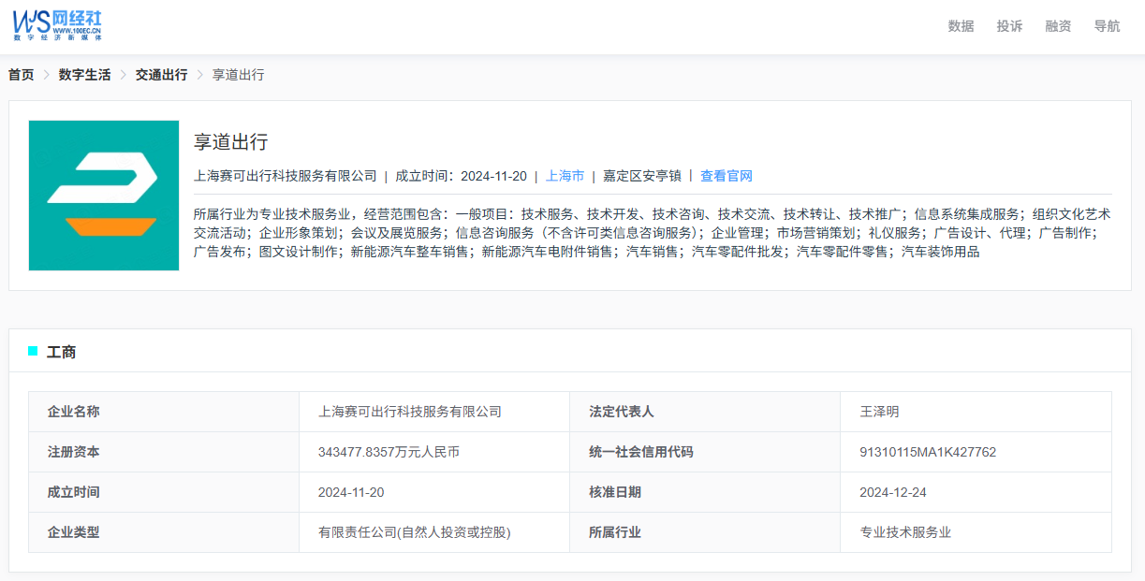1145x581 pixels.
Task: Open the 网经社 site logo
Action: point(57,25)
